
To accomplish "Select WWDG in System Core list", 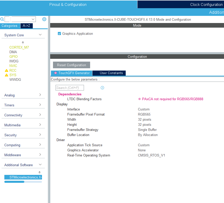I will 15,80.
